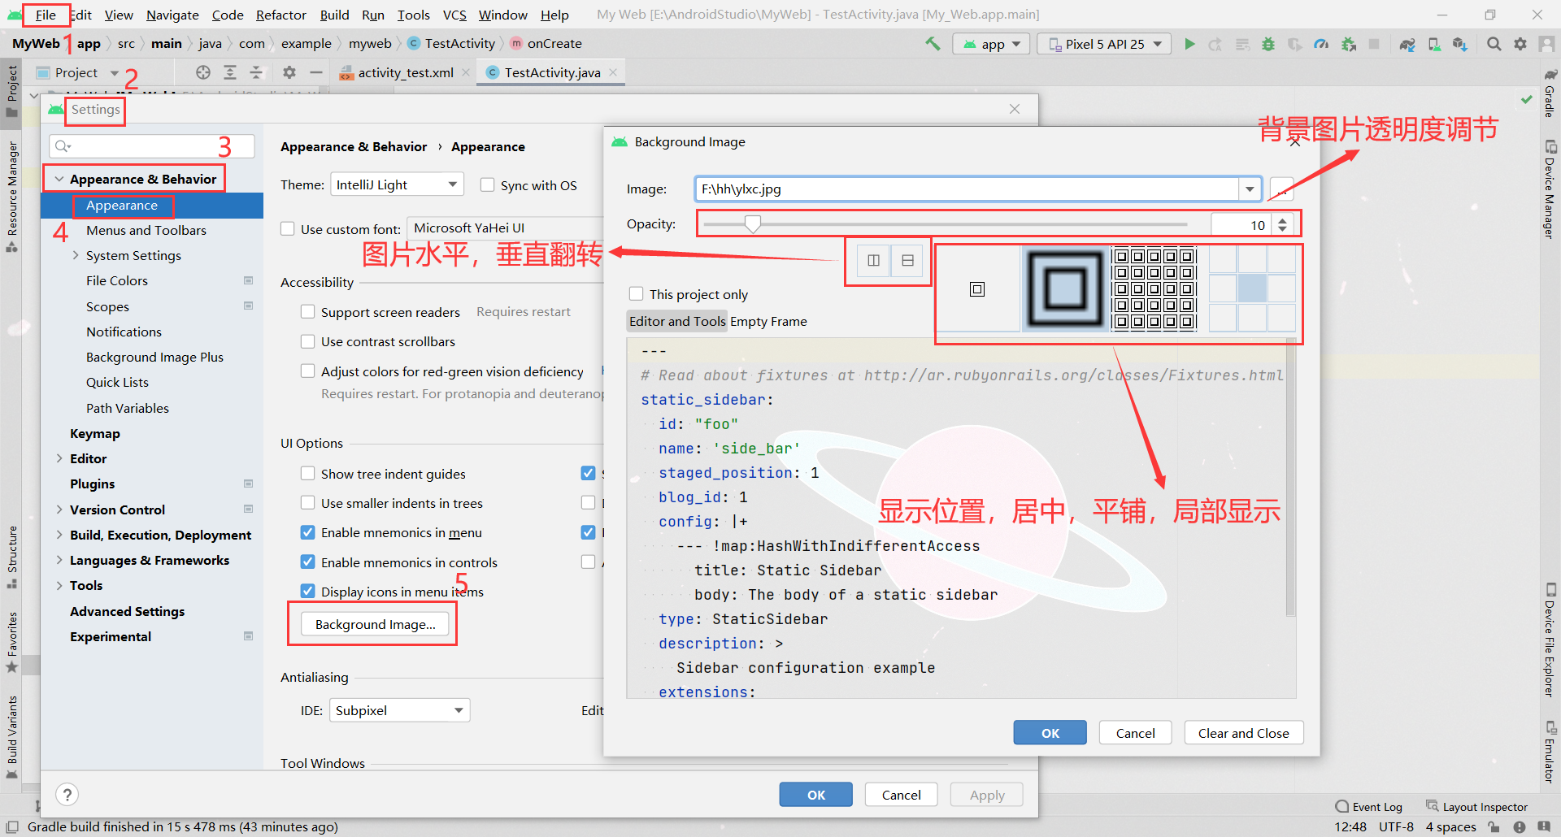The width and height of the screenshot is (1561, 837).
Task: Select centered plain image placement
Action: pyautogui.click(x=977, y=289)
